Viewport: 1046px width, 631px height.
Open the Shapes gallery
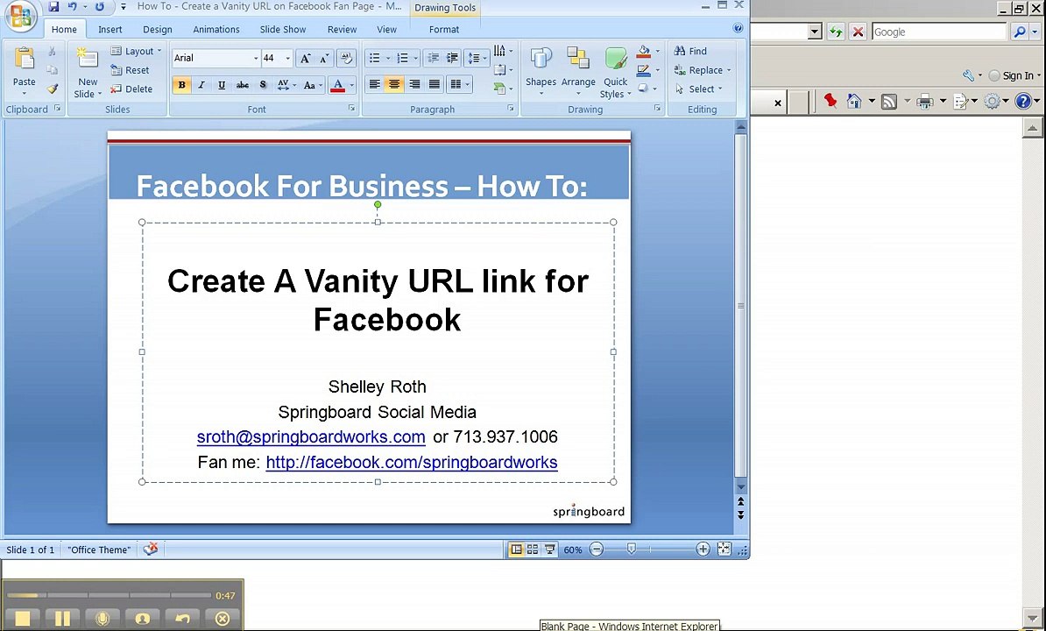coord(541,71)
